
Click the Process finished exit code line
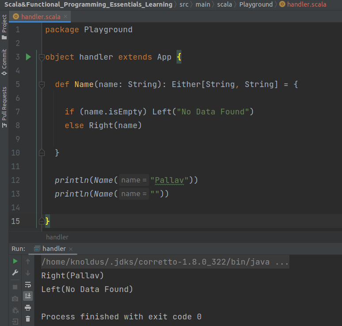(121, 317)
